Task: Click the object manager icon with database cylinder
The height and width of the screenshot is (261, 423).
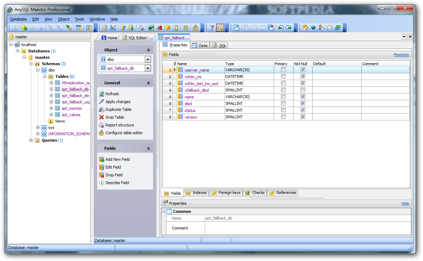Action: [89, 28]
